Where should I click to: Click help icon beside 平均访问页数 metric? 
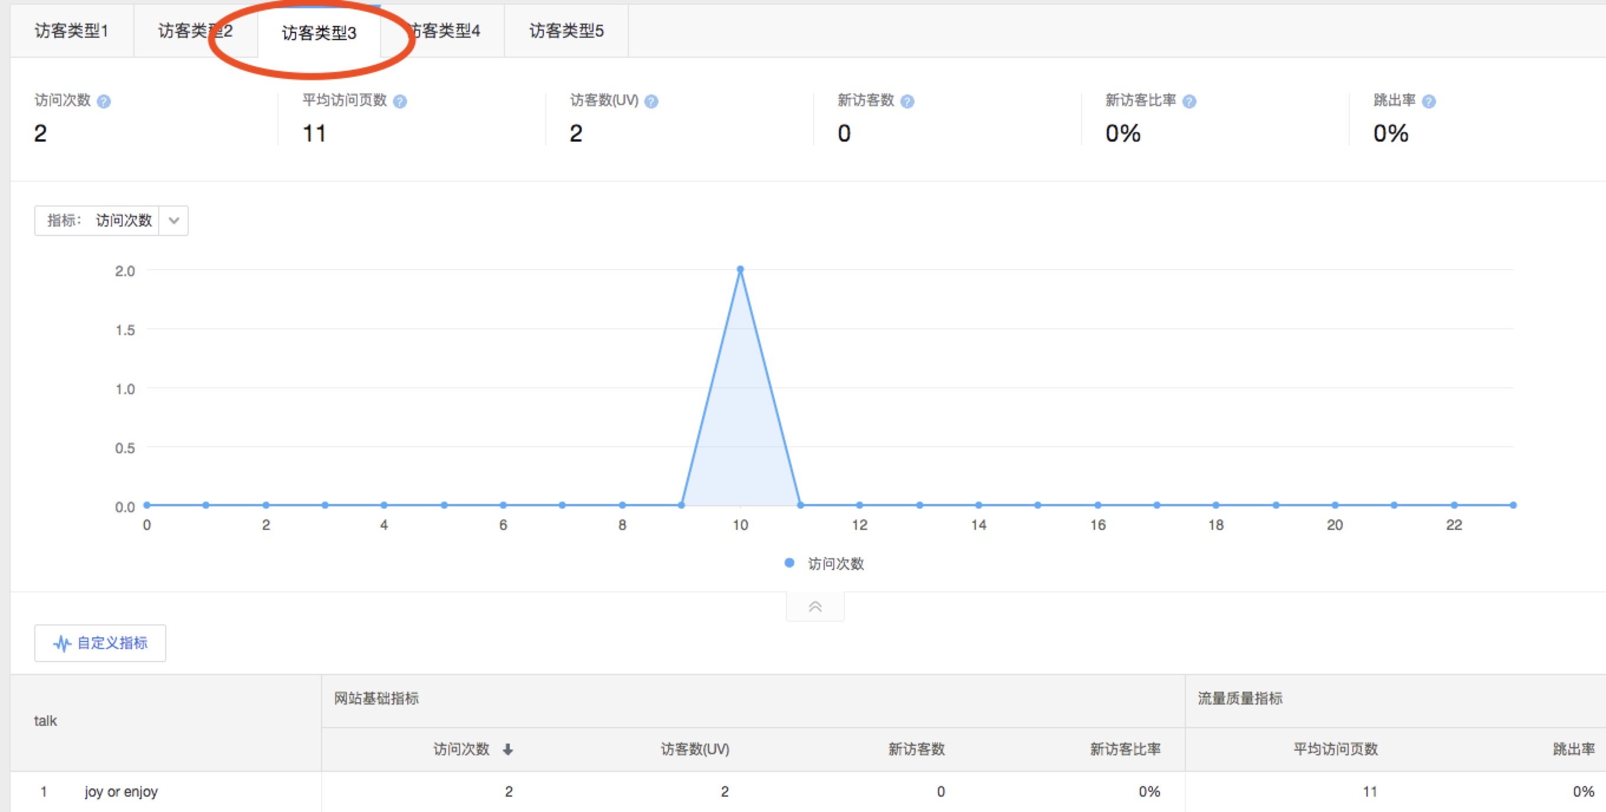tap(400, 102)
